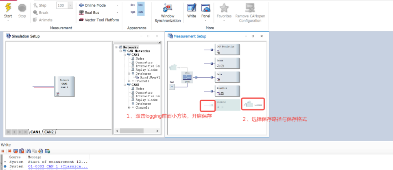
Task: Select Nodes under CAN1
Action: (x=140, y=59)
